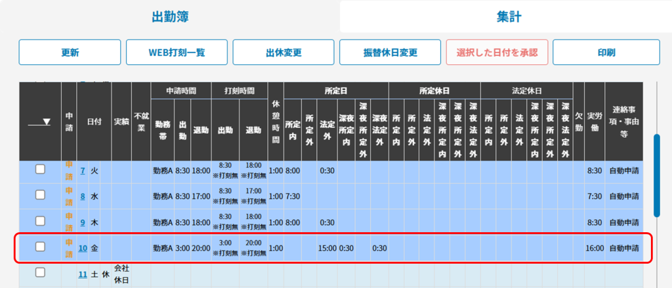
Task: Open the ▼ select dropdown in table header
Action: pyautogui.click(x=39, y=121)
